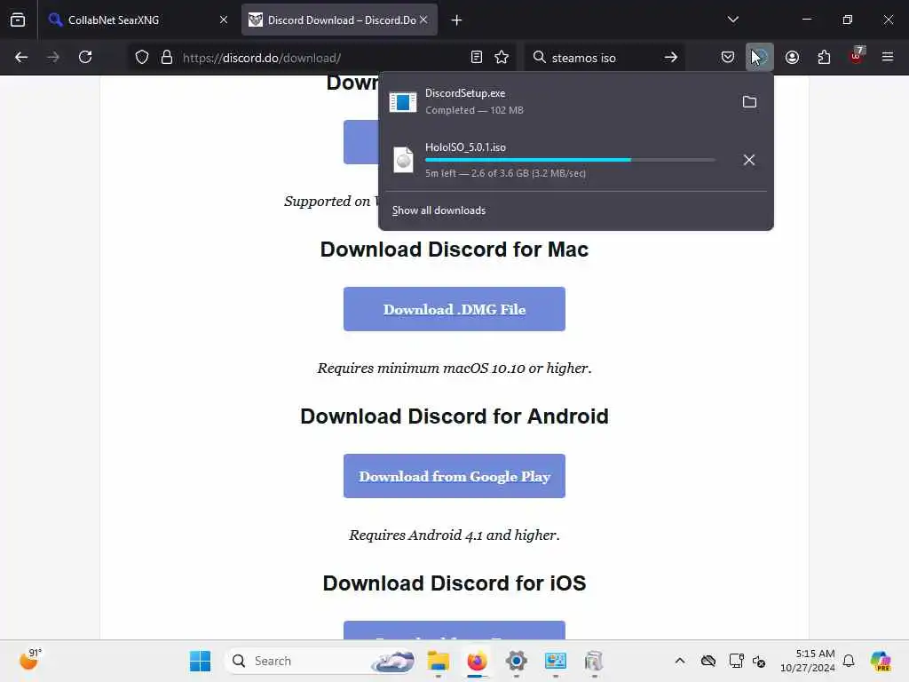Open the Extensions puzzle icon

click(x=824, y=57)
